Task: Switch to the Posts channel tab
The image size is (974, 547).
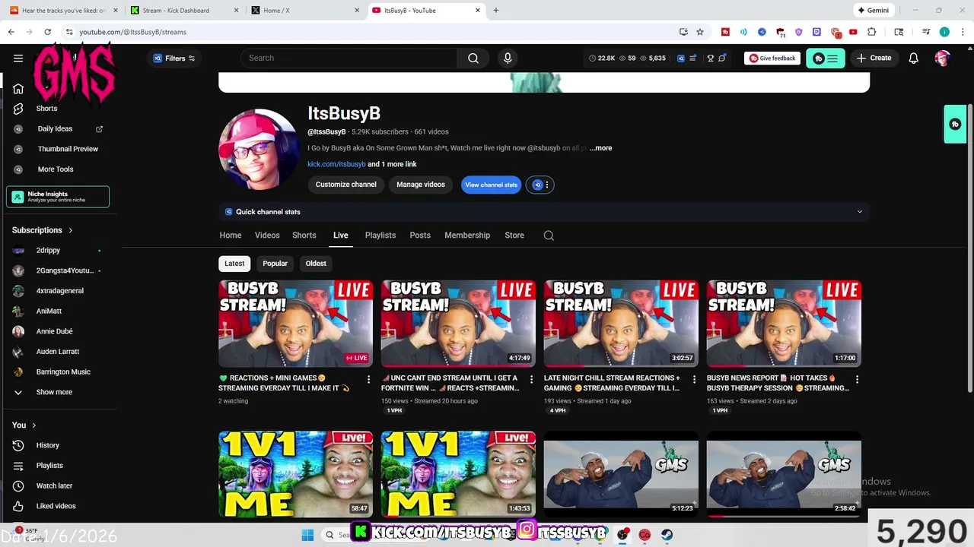Action: (420, 236)
